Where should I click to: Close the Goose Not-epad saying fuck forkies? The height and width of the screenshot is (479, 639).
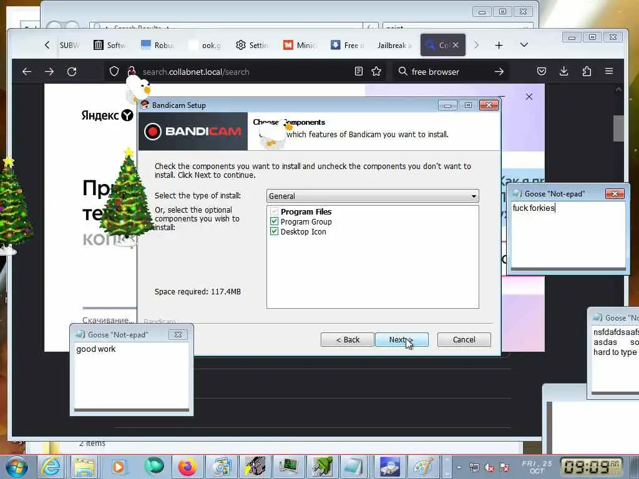[x=615, y=193]
